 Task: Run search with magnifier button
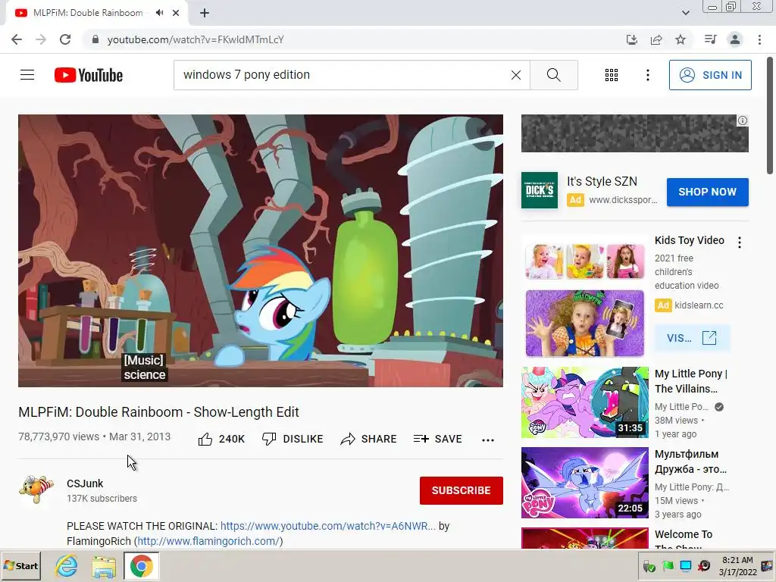pos(554,75)
